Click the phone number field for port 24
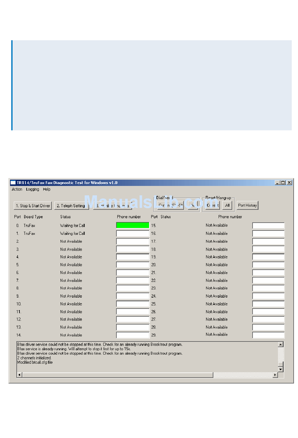Screen dimensions: 298x438 click(268, 296)
